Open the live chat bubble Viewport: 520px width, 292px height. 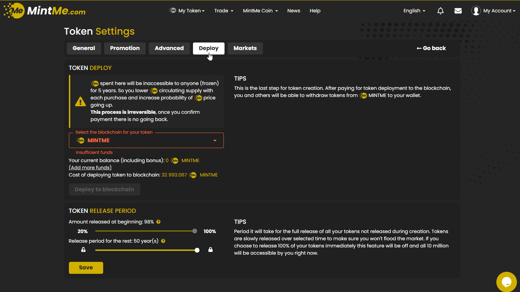[x=506, y=282]
